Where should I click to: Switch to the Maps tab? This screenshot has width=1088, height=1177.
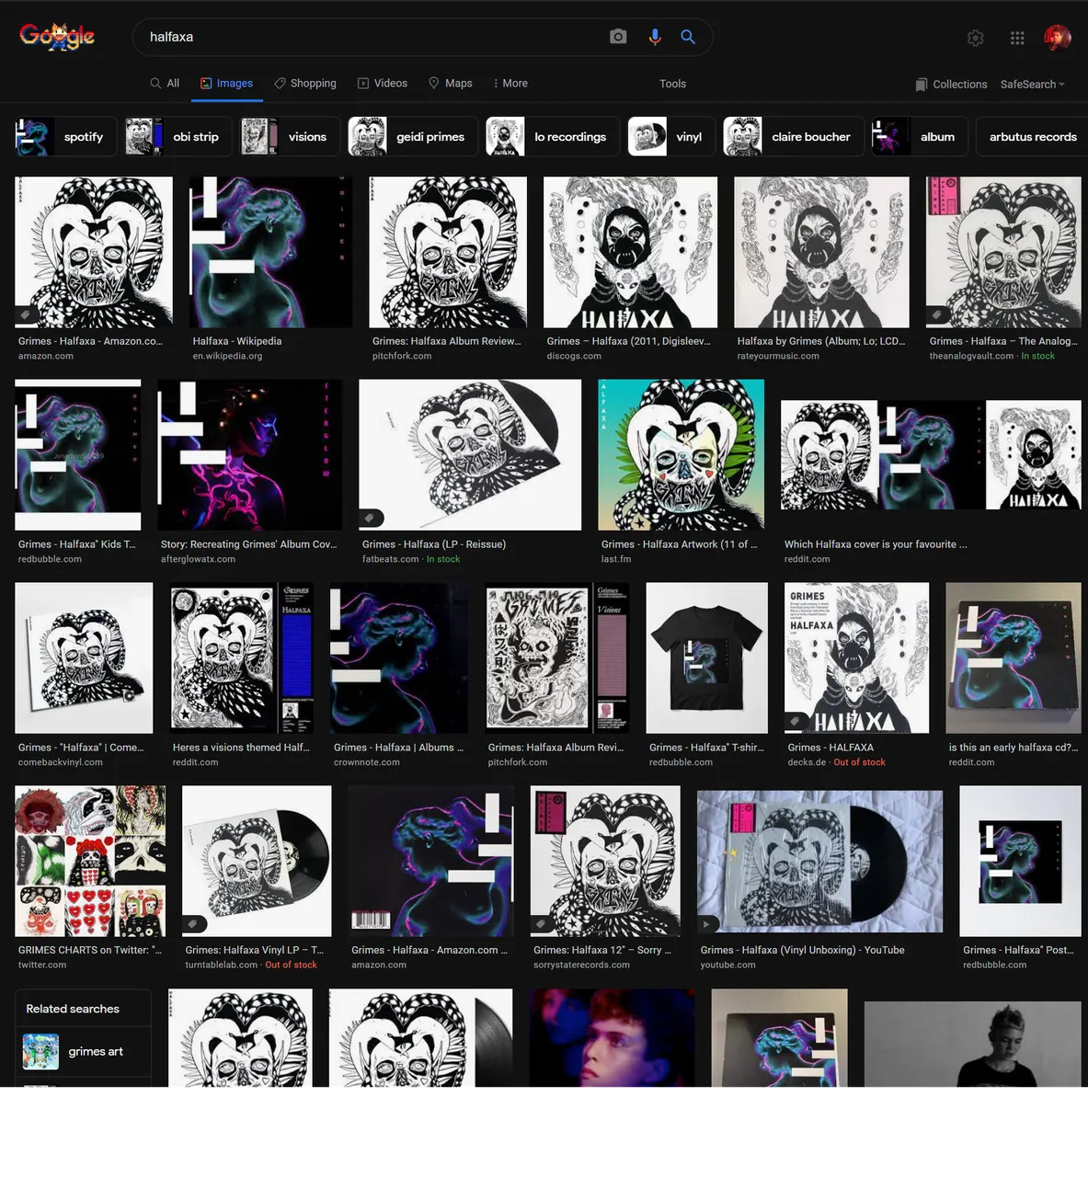[451, 83]
